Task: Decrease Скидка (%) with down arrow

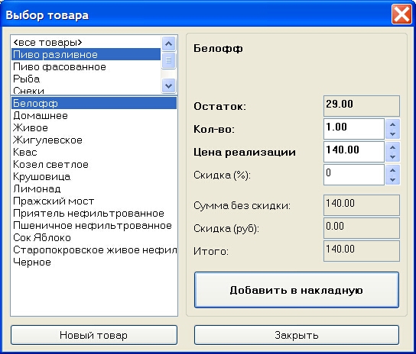Action: coord(392,180)
